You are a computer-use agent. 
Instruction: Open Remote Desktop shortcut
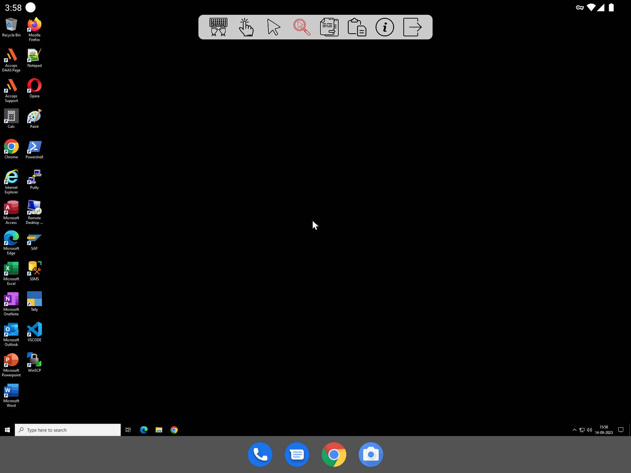(35, 212)
